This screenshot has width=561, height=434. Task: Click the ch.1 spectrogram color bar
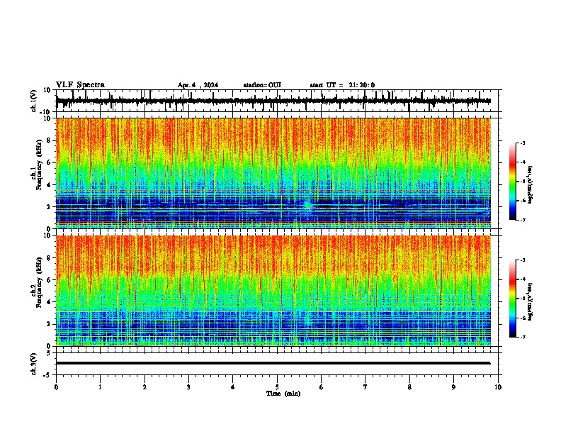[x=513, y=182]
